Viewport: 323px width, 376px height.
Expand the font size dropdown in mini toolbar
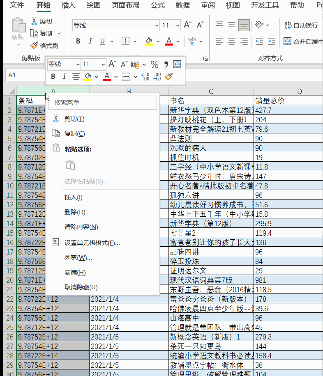point(103,64)
